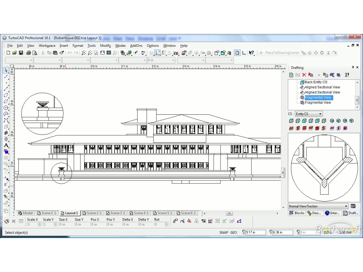Click the Y coordinate field showing 6.36 in
The height and width of the screenshot is (272, 363).
283,232
